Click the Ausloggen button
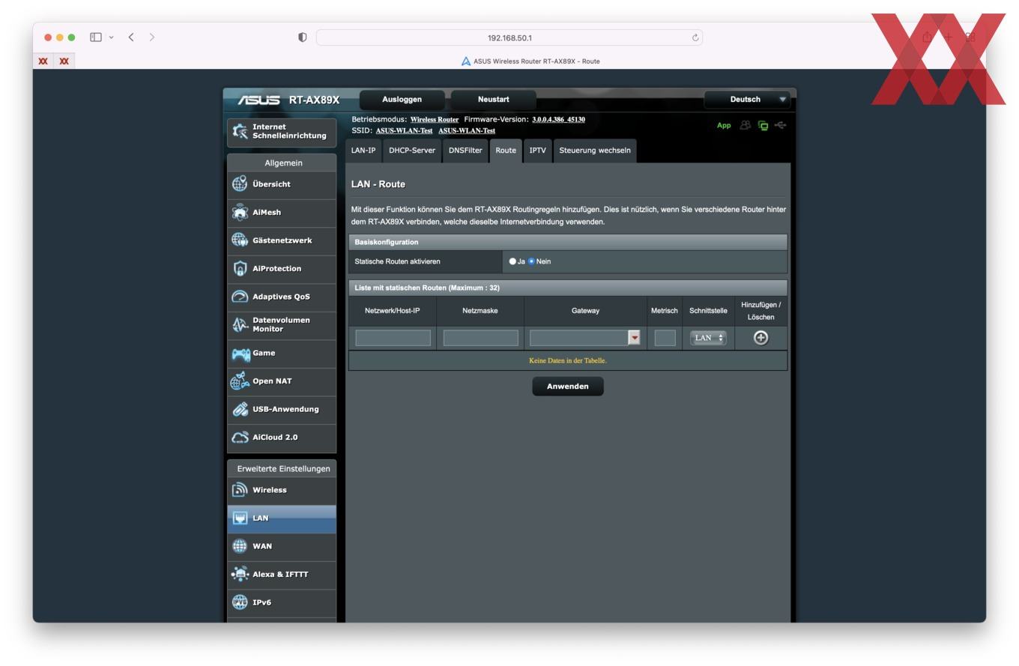 tap(402, 100)
